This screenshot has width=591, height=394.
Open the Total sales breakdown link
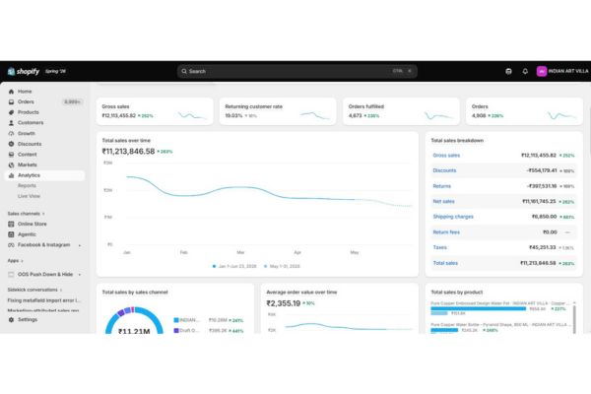coord(445,263)
